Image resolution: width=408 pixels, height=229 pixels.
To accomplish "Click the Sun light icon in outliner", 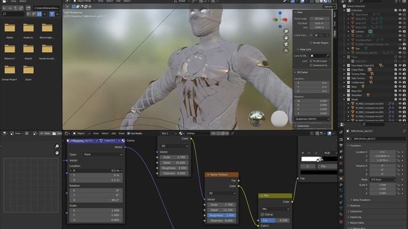I will (x=353, y=48).
